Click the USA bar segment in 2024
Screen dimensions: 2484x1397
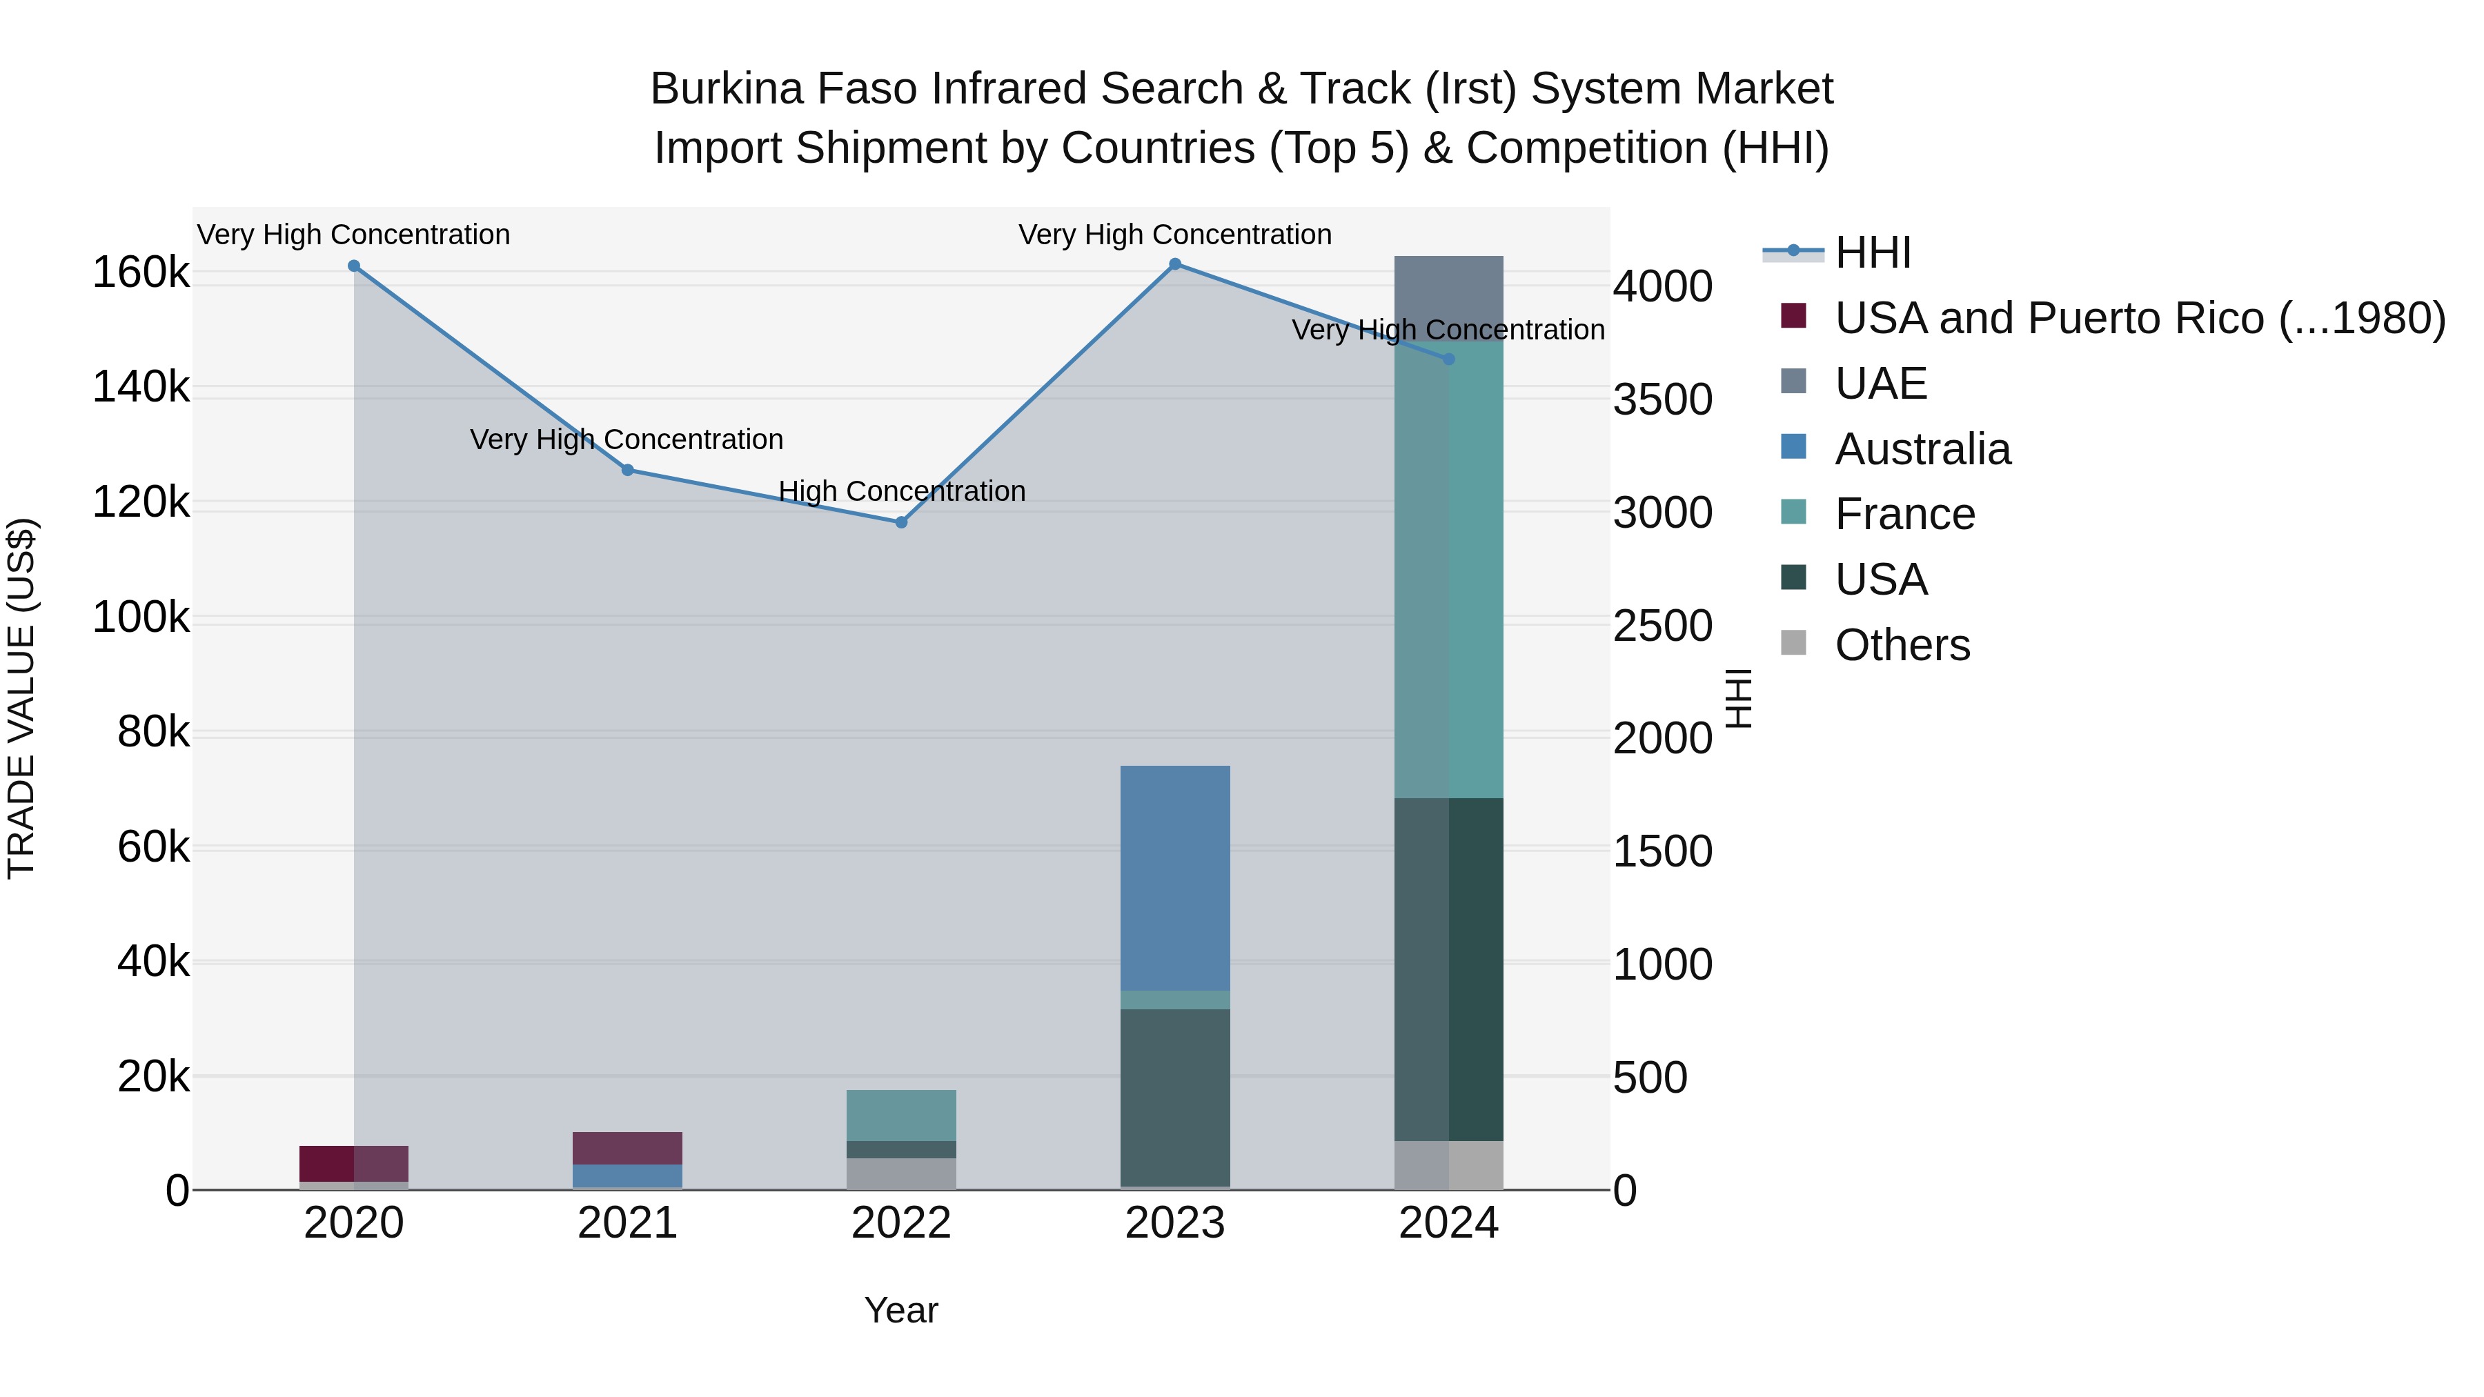(1448, 970)
